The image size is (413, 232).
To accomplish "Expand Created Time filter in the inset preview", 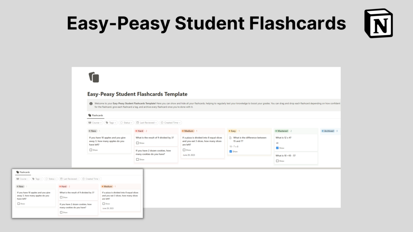I will point(91,179).
